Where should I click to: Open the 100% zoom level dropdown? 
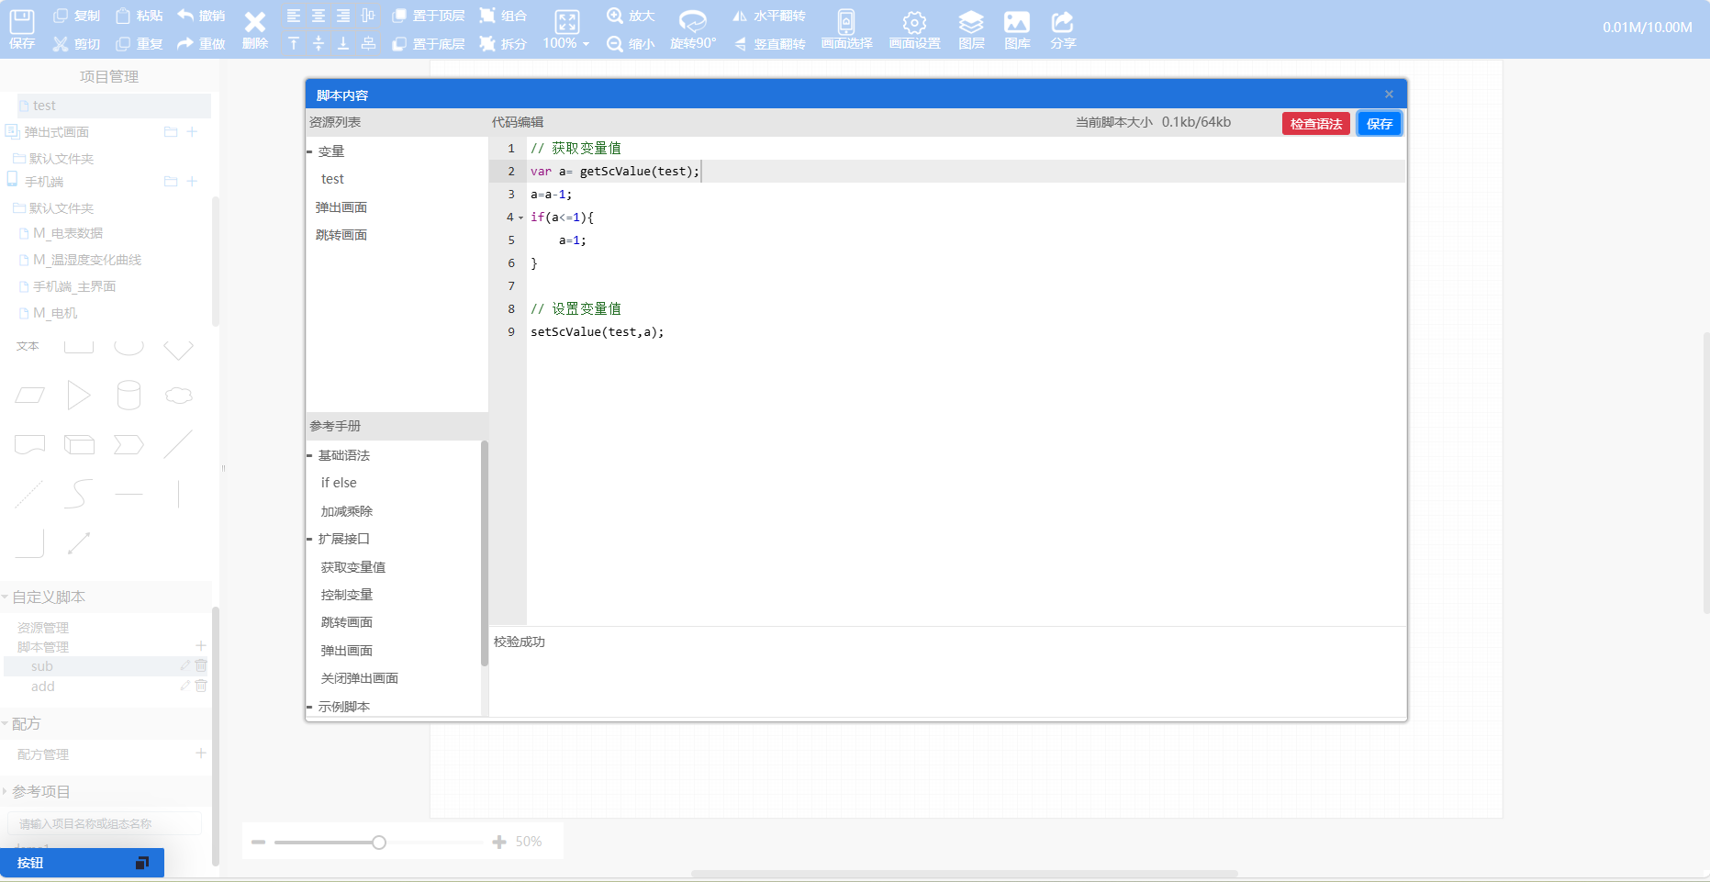tap(566, 43)
